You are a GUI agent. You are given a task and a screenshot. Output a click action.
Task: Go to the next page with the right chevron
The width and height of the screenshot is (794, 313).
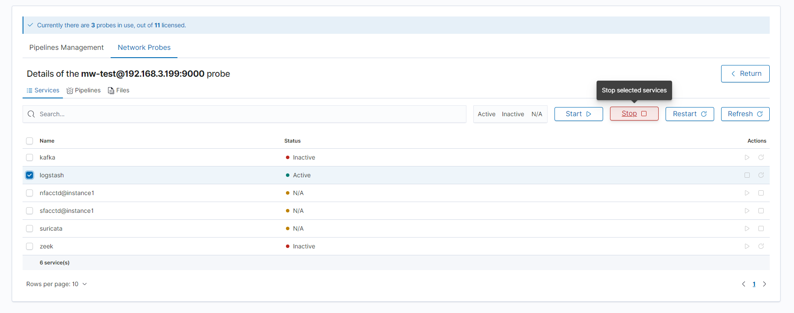764,284
